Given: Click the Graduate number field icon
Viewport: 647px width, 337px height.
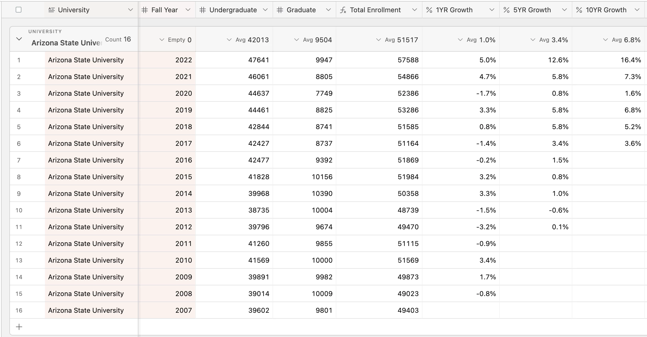Looking at the screenshot, I should [280, 10].
